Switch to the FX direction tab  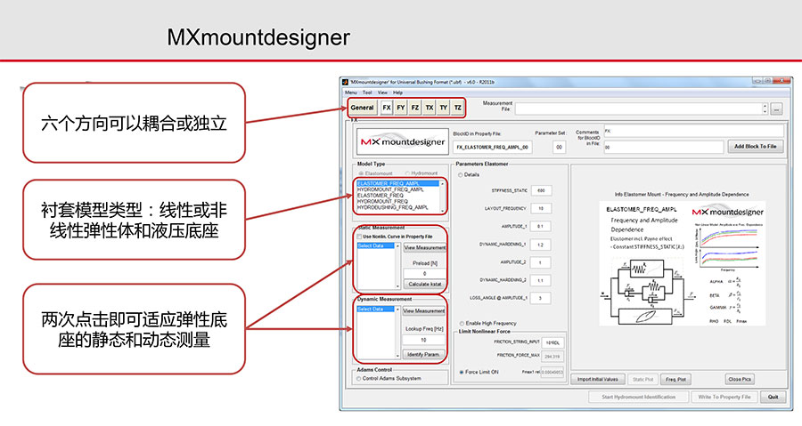387,108
